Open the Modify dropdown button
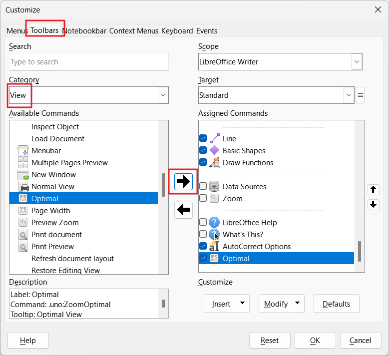389x356 pixels. pyautogui.click(x=281, y=304)
